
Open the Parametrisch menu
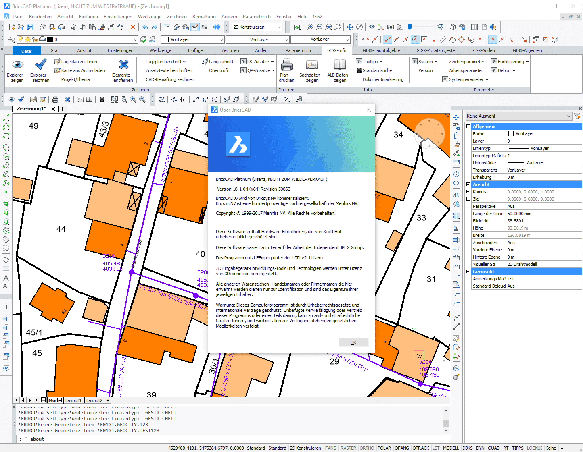click(x=257, y=17)
